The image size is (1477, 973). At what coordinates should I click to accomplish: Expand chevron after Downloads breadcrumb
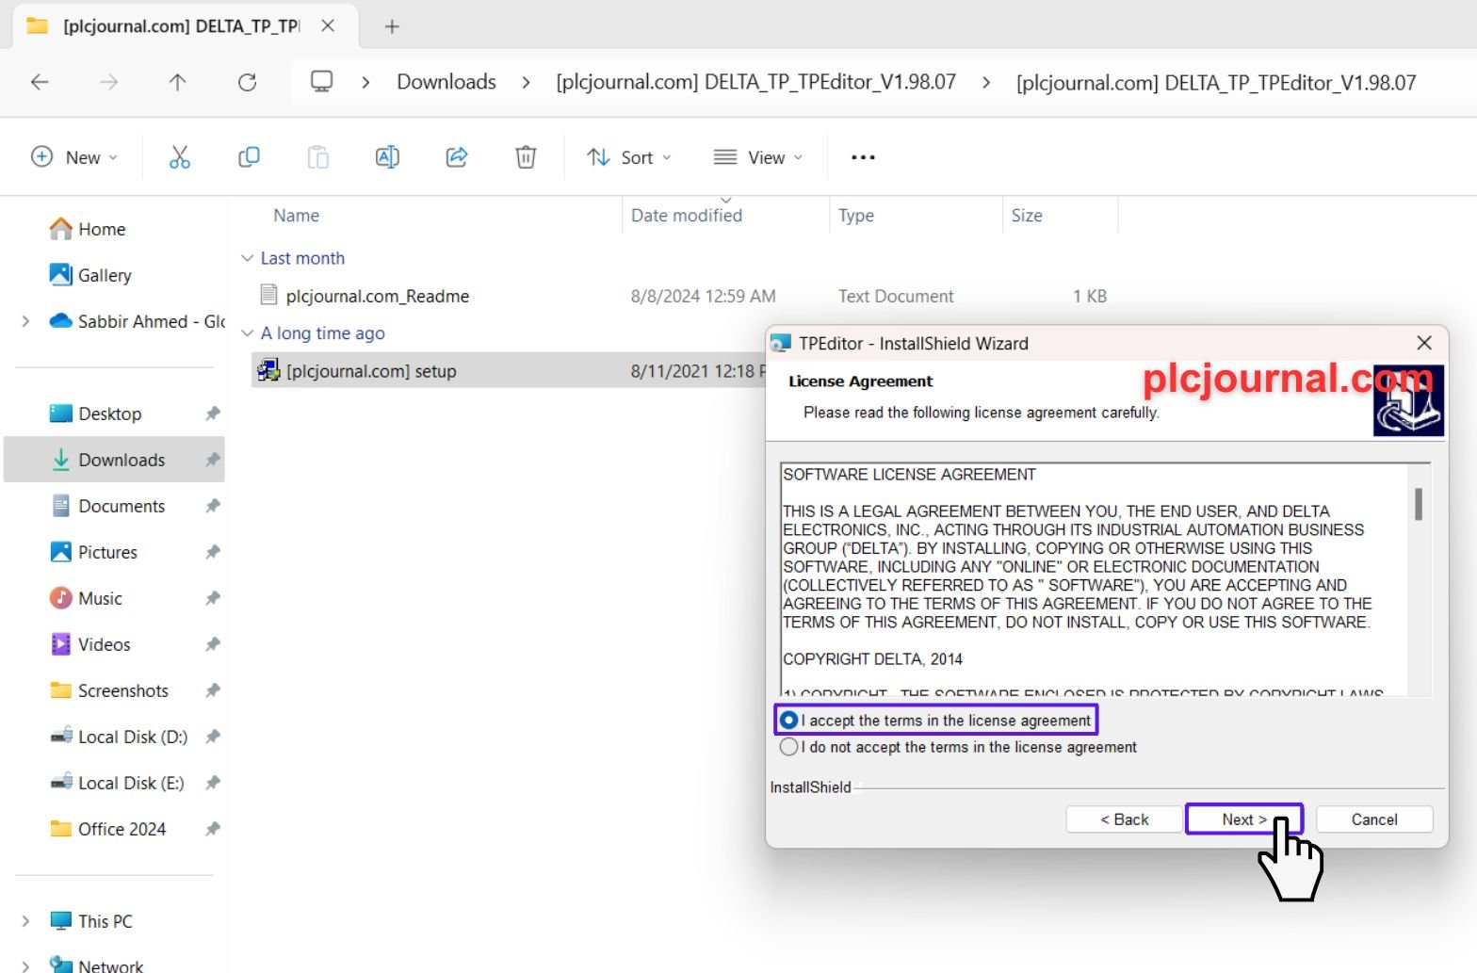click(526, 83)
